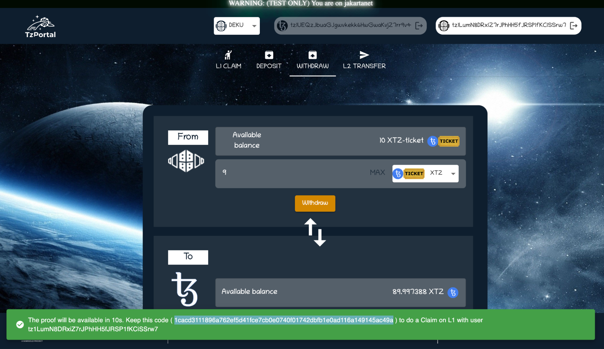Expand the XTZ ticket token selector
Viewport: 604px width, 349px height.
[425, 173]
